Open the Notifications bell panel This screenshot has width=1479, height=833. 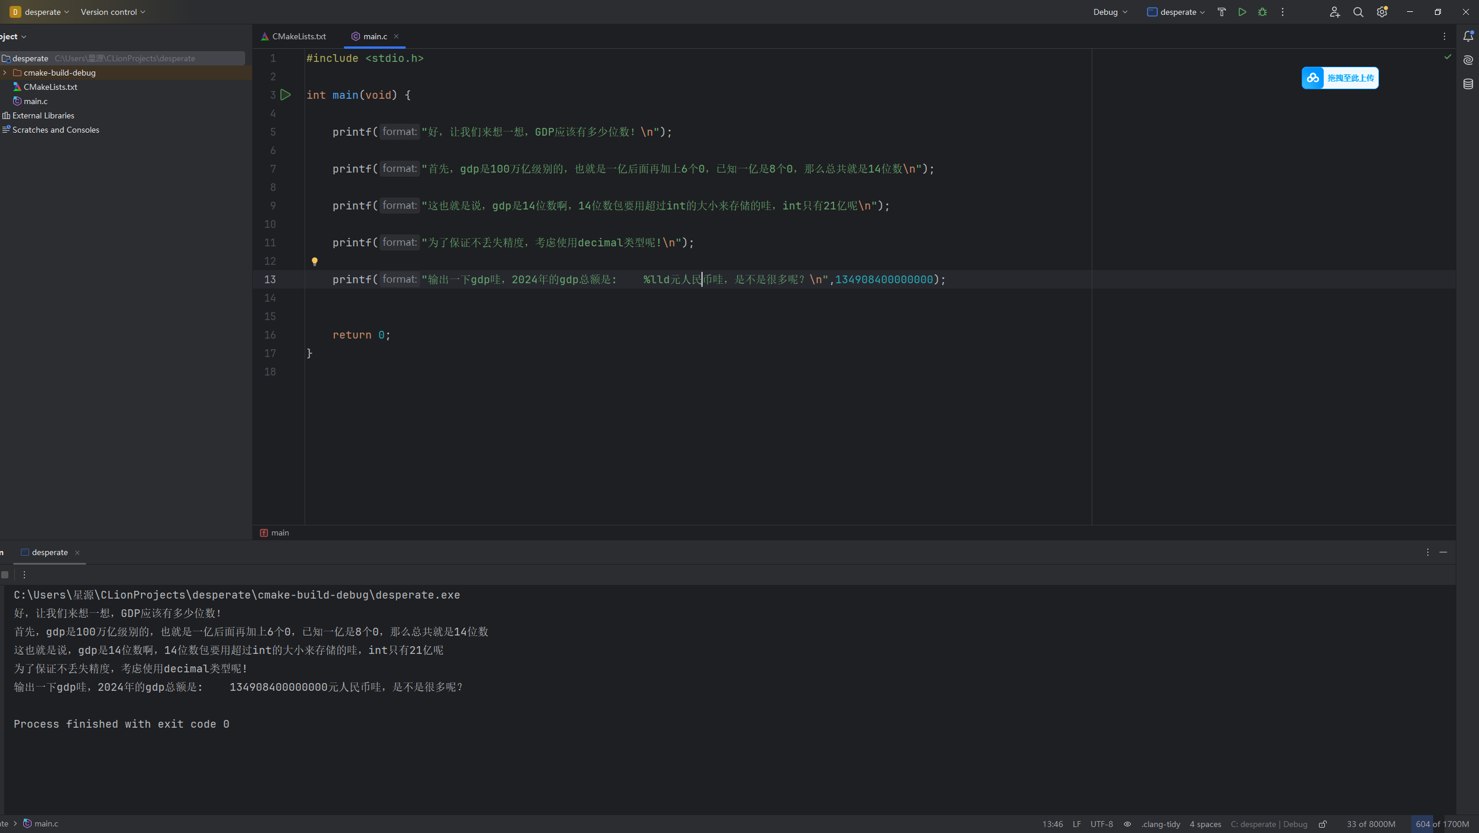pos(1468,36)
